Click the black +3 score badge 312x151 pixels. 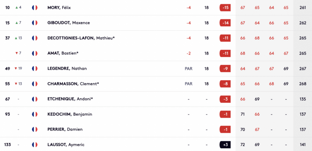pos(225,145)
